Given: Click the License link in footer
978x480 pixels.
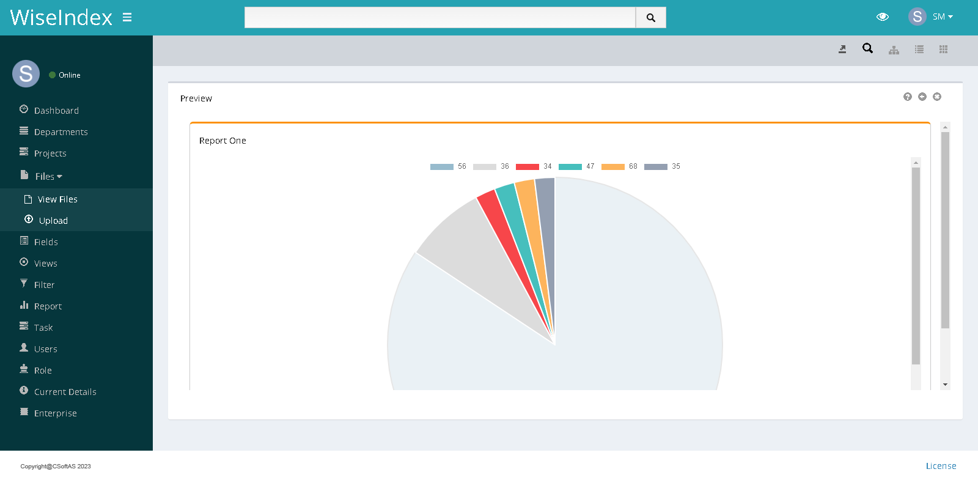Looking at the screenshot, I should pos(941,466).
